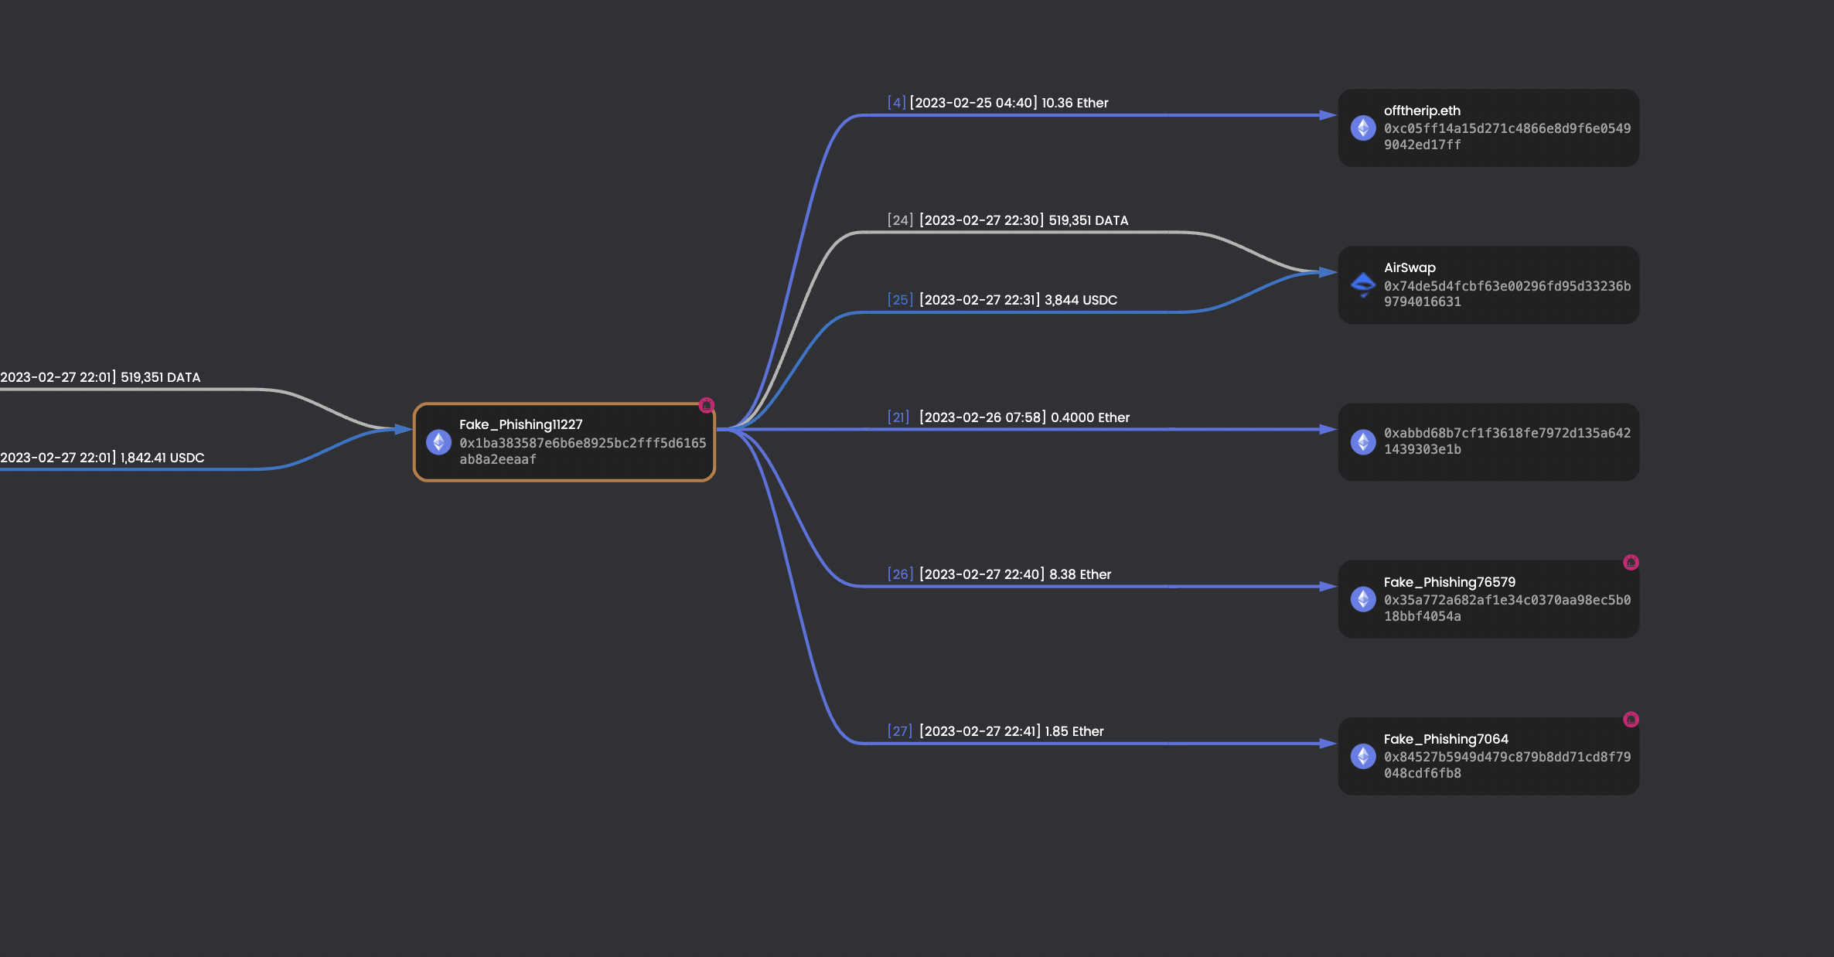Click red warning badge on Fake_Phishing11227

tap(706, 405)
